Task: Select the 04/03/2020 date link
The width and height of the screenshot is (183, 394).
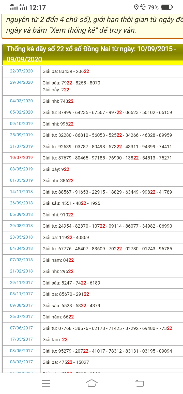Action: click(x=21, y=101)
